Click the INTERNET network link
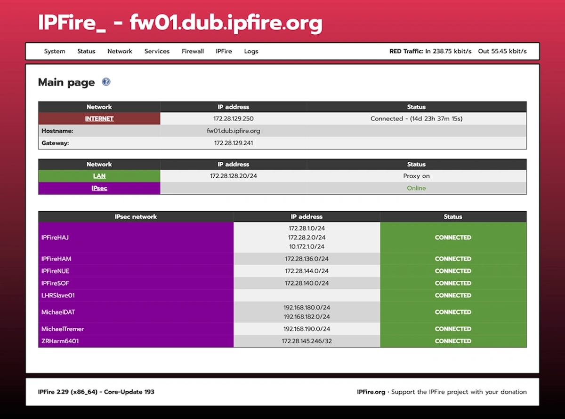This screenshot has height=419, width=565. click(x=99, y=119)
